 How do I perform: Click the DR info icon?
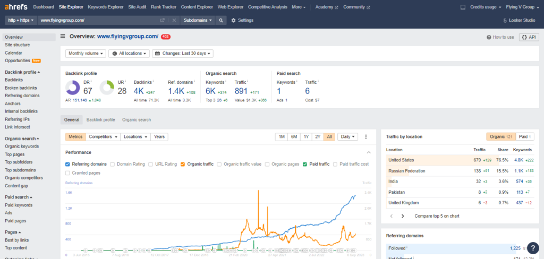click(x=91, y=82)
